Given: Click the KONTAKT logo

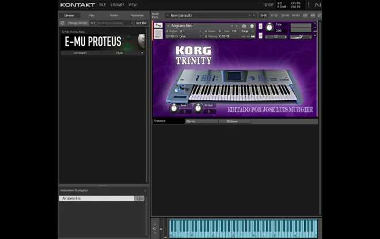Looking at the screenshot, I should 78,5.
